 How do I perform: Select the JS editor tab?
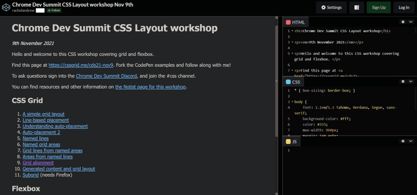pos(291,142)
